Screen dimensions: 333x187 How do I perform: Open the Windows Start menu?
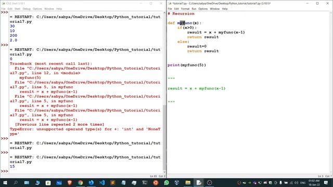click(x=5, y=182)
